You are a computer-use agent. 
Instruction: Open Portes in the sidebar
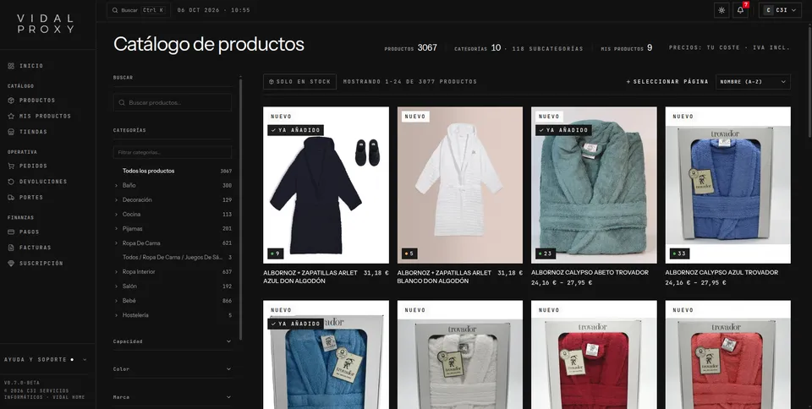pos(31,198)
